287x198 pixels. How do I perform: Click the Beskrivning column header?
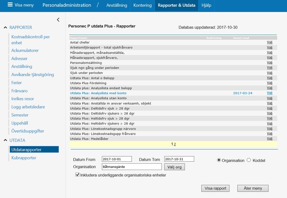(214, 38)
